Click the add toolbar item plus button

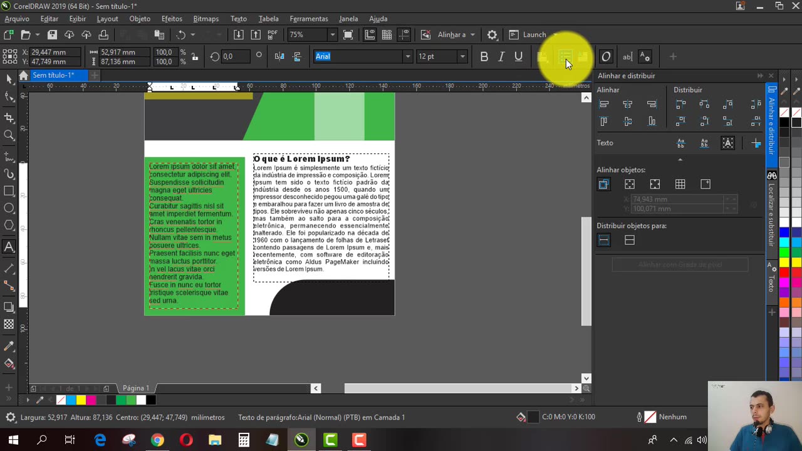tap(673, 56)
